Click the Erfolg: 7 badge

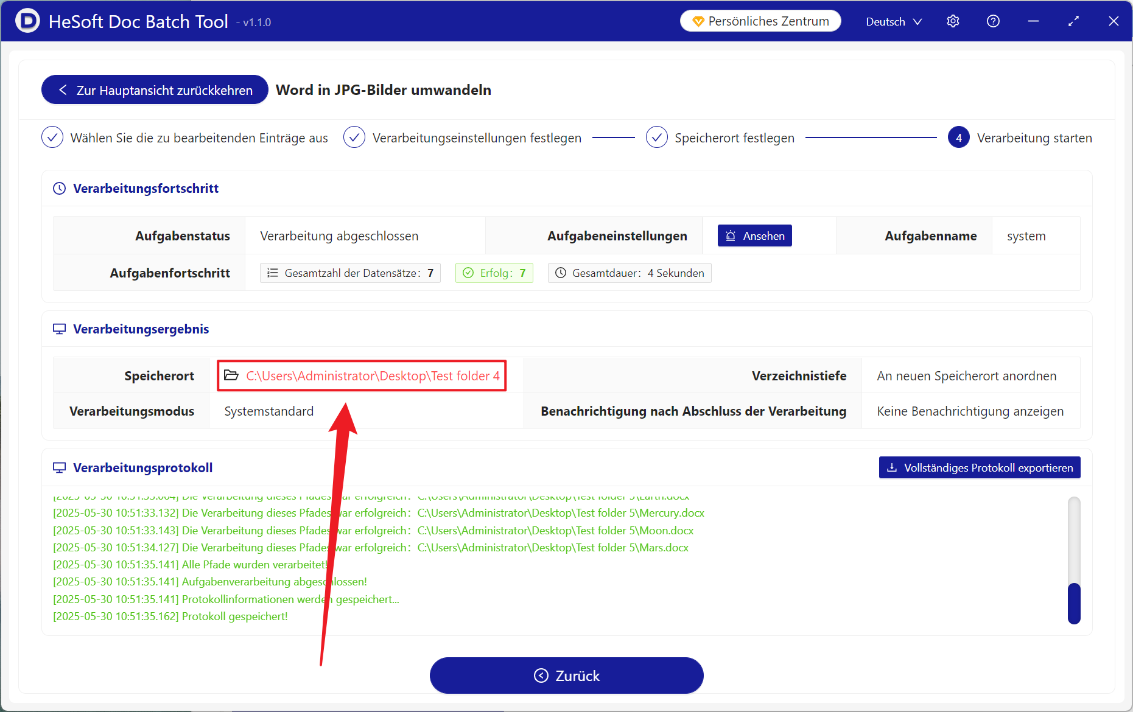tap(494, 273)
